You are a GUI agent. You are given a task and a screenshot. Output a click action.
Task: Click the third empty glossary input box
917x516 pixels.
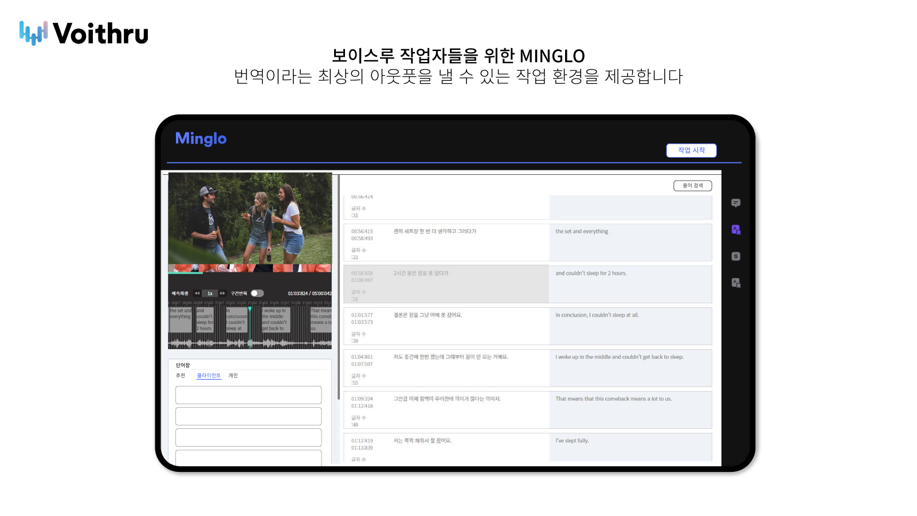click(x=248, y=437)
